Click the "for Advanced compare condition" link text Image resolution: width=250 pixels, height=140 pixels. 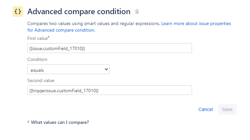[x=61, y=30]
